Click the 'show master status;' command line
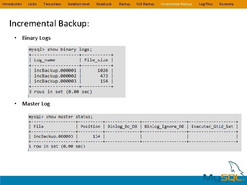The width and height of the screenshot is (247, 185). 60,117
